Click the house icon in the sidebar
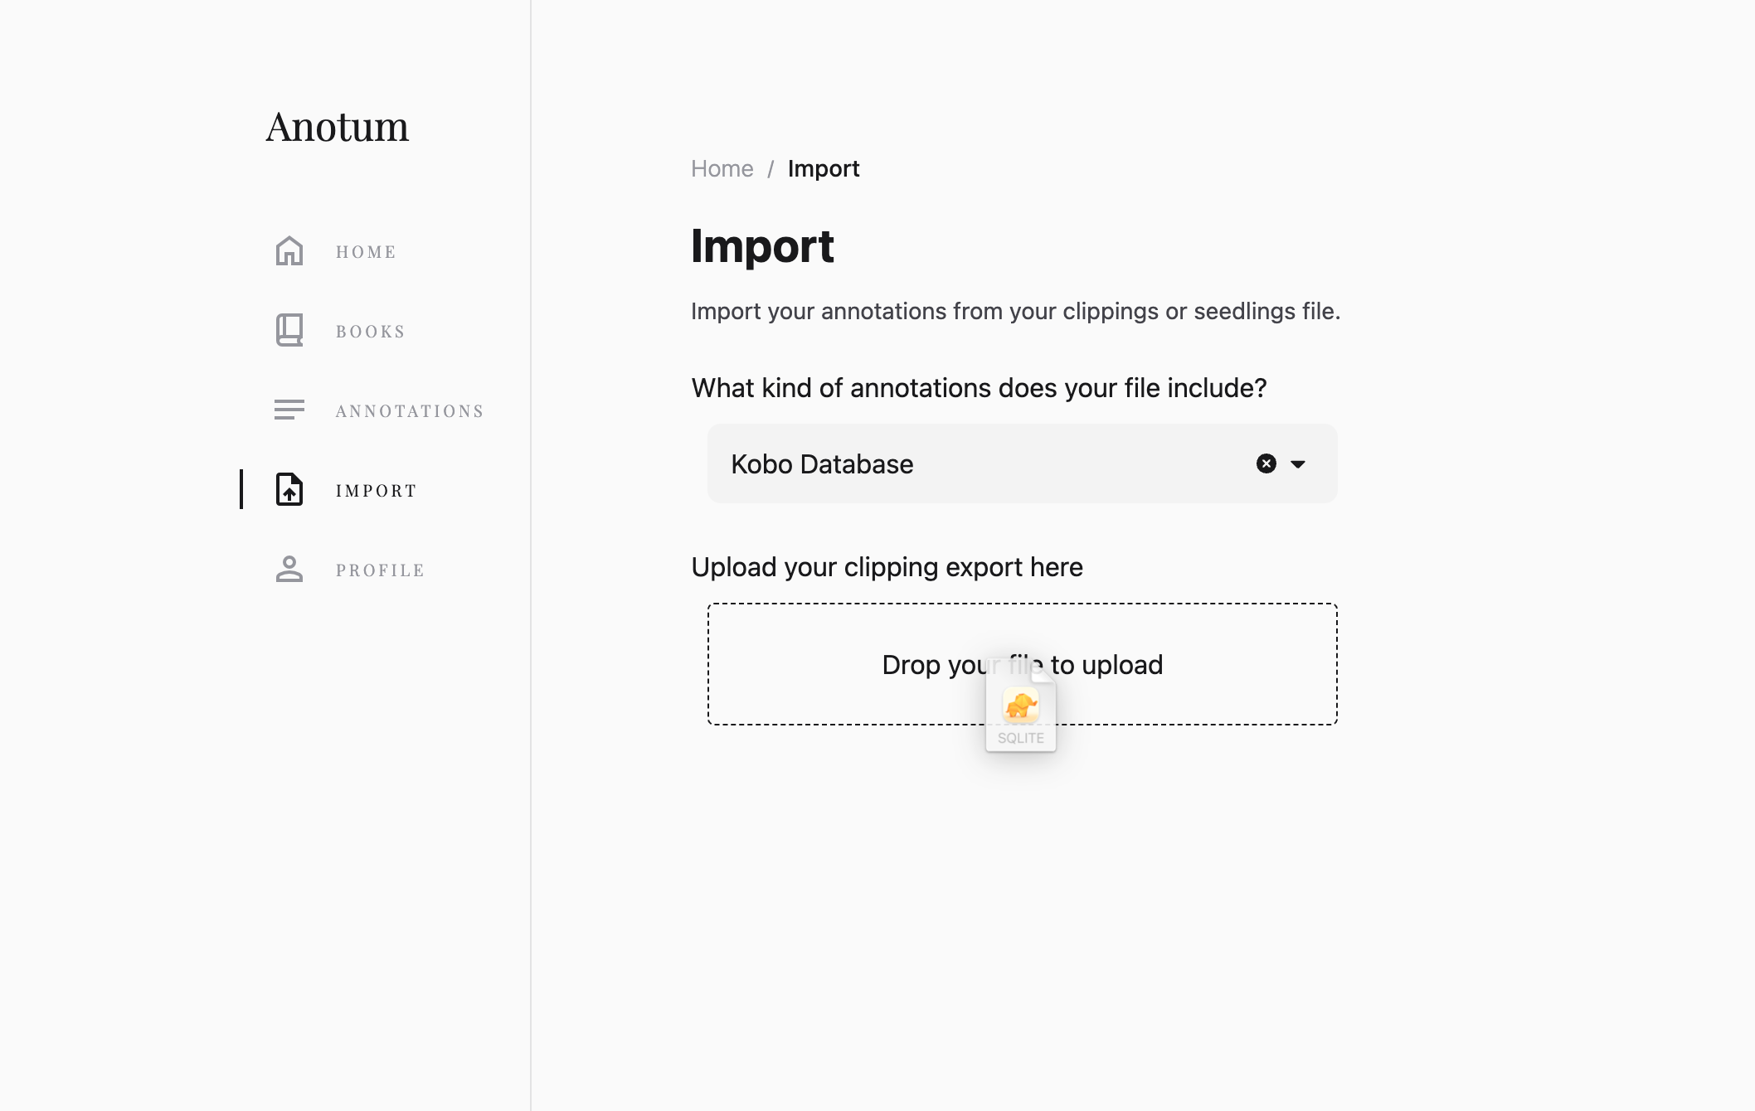 pos(289,251)
